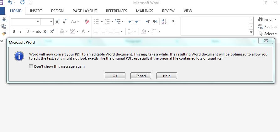Close the Microsoft Word dialog
The width and height of the screenshot is (280, 132).
click(x=266, y=41)
